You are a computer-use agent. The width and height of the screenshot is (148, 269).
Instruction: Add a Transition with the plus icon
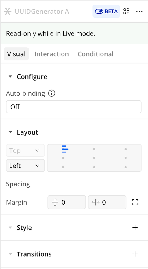tap(135, 254)
